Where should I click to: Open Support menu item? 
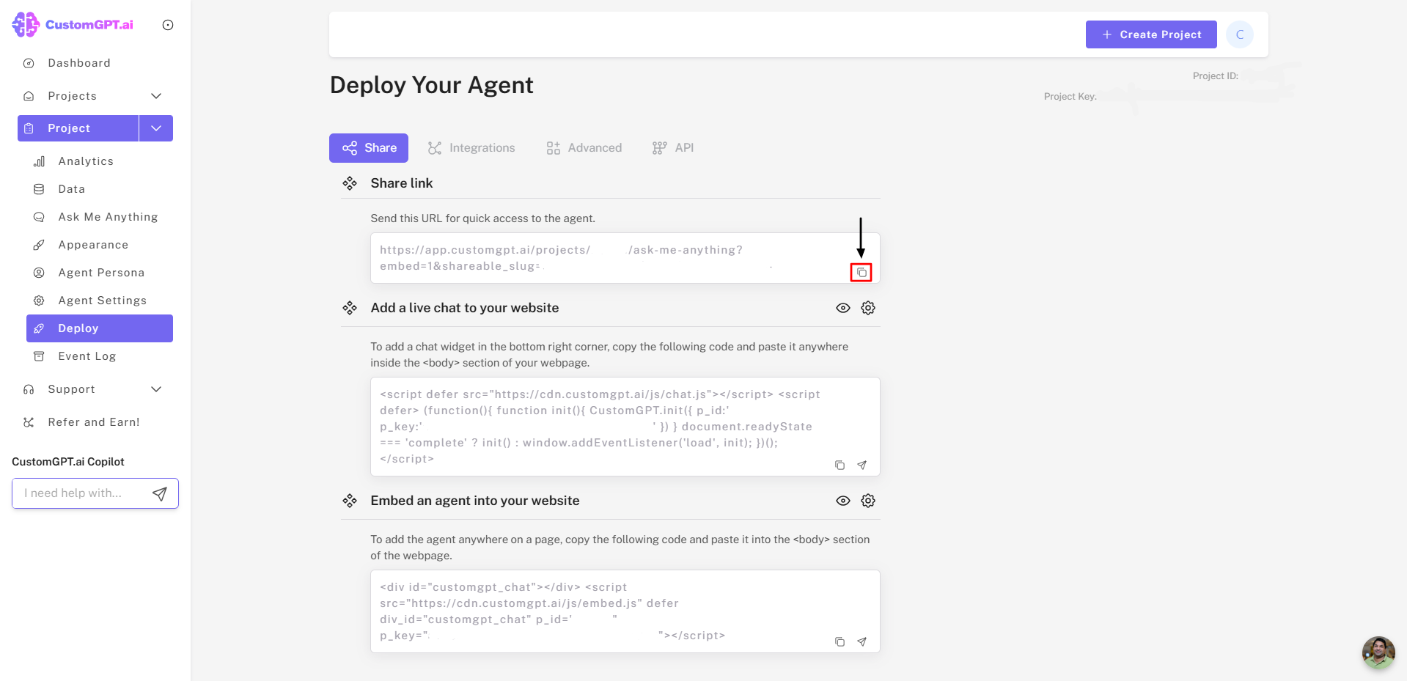click(71, 389)
